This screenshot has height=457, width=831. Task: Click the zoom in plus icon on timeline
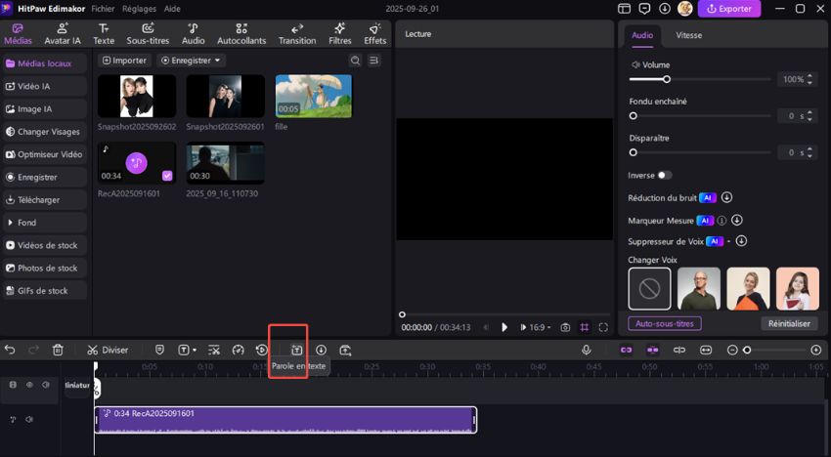(x=816, y=350)
